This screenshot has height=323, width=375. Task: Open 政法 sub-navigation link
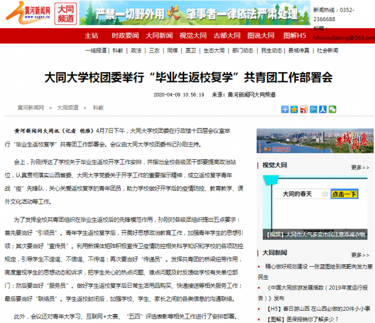136,50
